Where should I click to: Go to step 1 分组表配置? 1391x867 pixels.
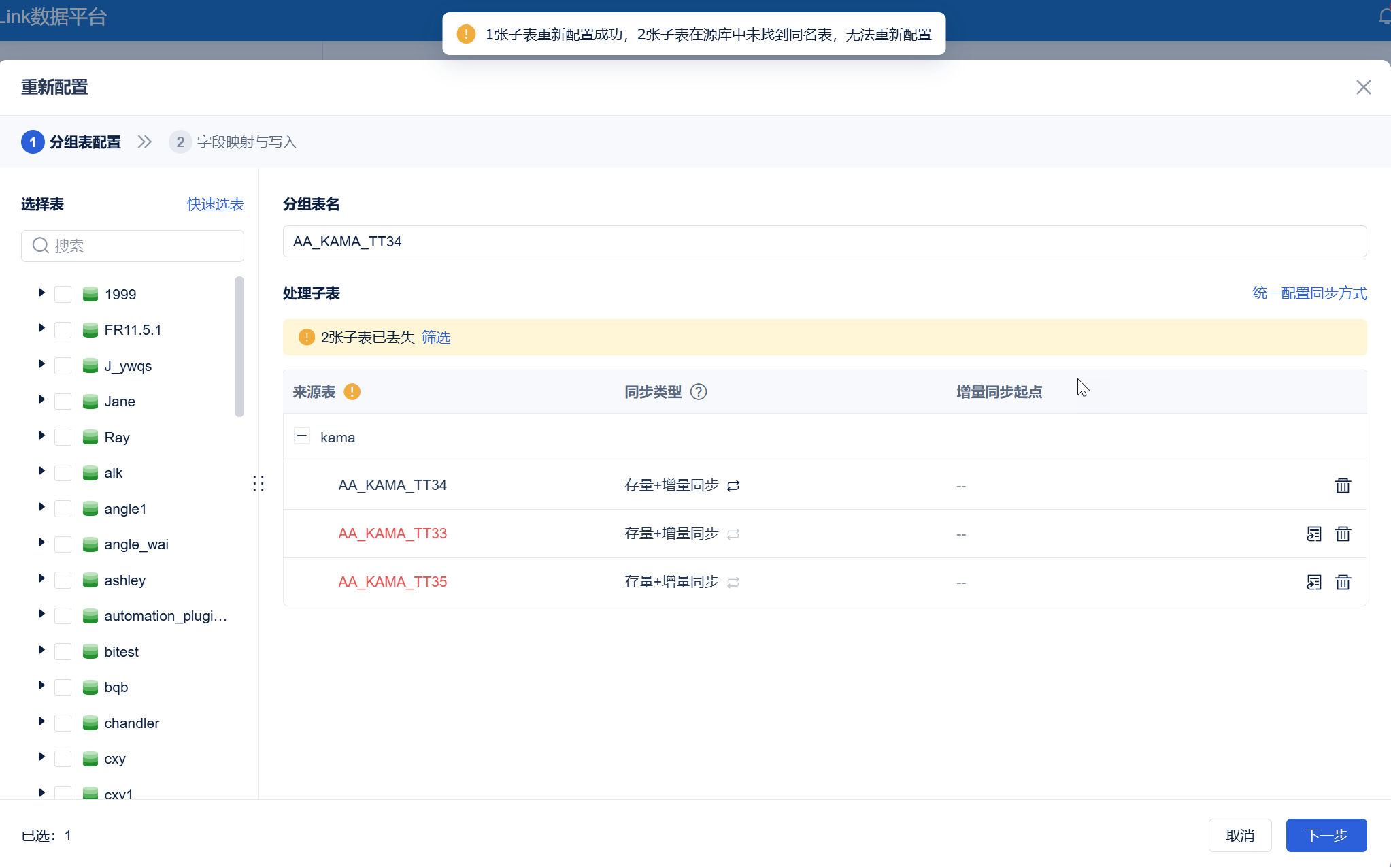tap(71, 142)
